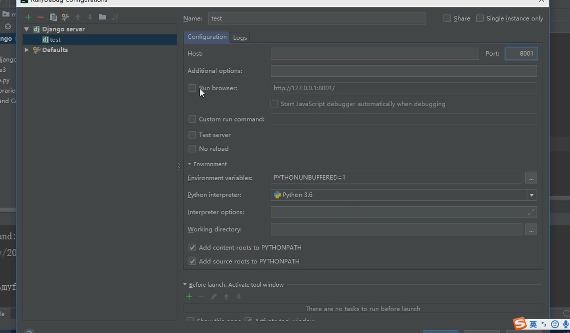This screenshot has width=570, height=333.
Task: Open Environment variables browse button
Action: [531, 178]
